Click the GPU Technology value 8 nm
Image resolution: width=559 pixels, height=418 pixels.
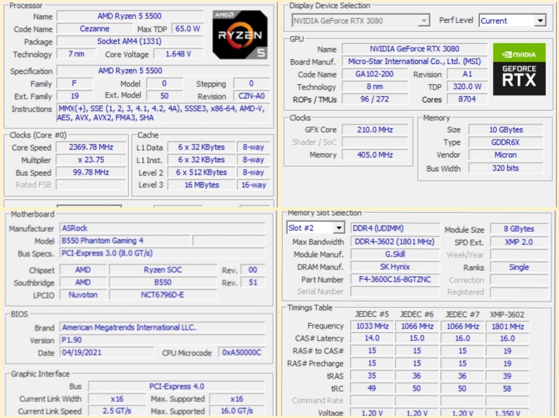pyautogui.click(x=375, y=86)
